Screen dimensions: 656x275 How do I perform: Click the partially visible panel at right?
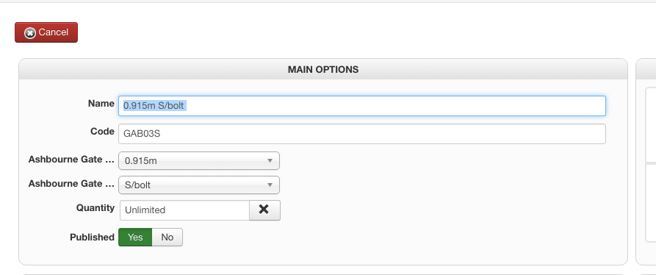pyautogui.click(x=646, y=162)
